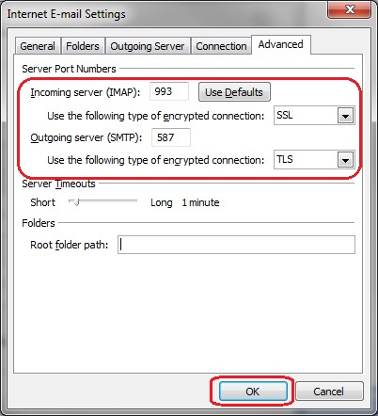Click the Advanced tab
This screenshot has height=416, width=378.
281,44
